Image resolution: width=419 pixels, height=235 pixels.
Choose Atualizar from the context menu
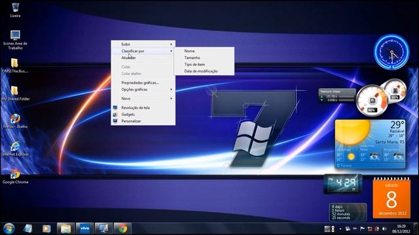143,58
